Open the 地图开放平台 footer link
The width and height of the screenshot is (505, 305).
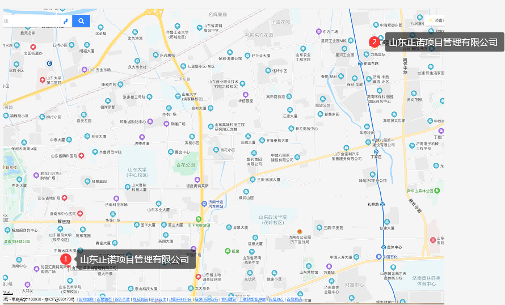pos(180,299)
